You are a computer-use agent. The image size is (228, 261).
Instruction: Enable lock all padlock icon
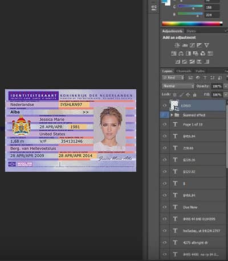coord(194,94)
